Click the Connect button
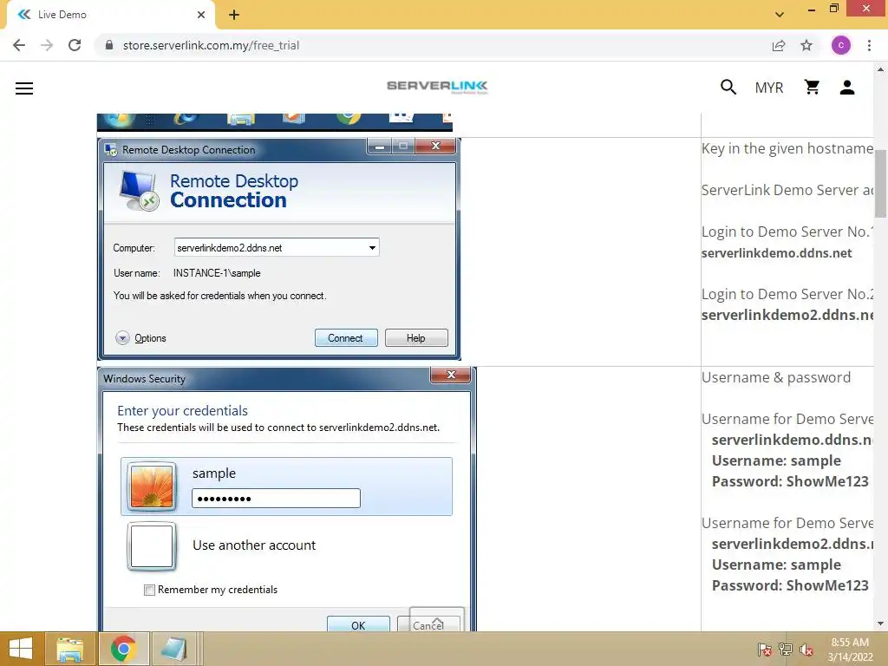Image resolution: width=888 pixels, height=666 pixels. (x=345, y=338)
